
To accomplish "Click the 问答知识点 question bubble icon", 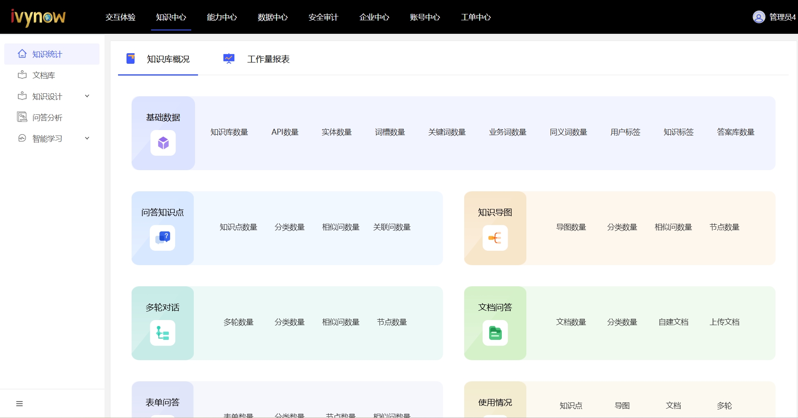I will pos(162,238).
